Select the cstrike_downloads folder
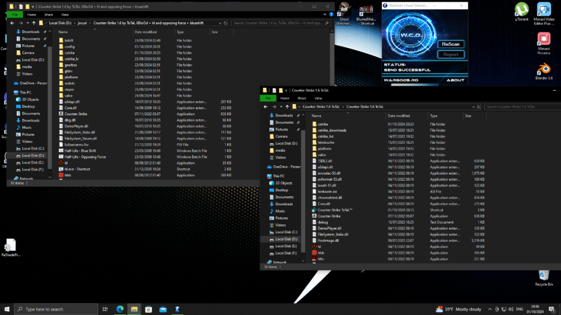Image resolution: width=561 pixels, height=315 pixels. point(332,130)
